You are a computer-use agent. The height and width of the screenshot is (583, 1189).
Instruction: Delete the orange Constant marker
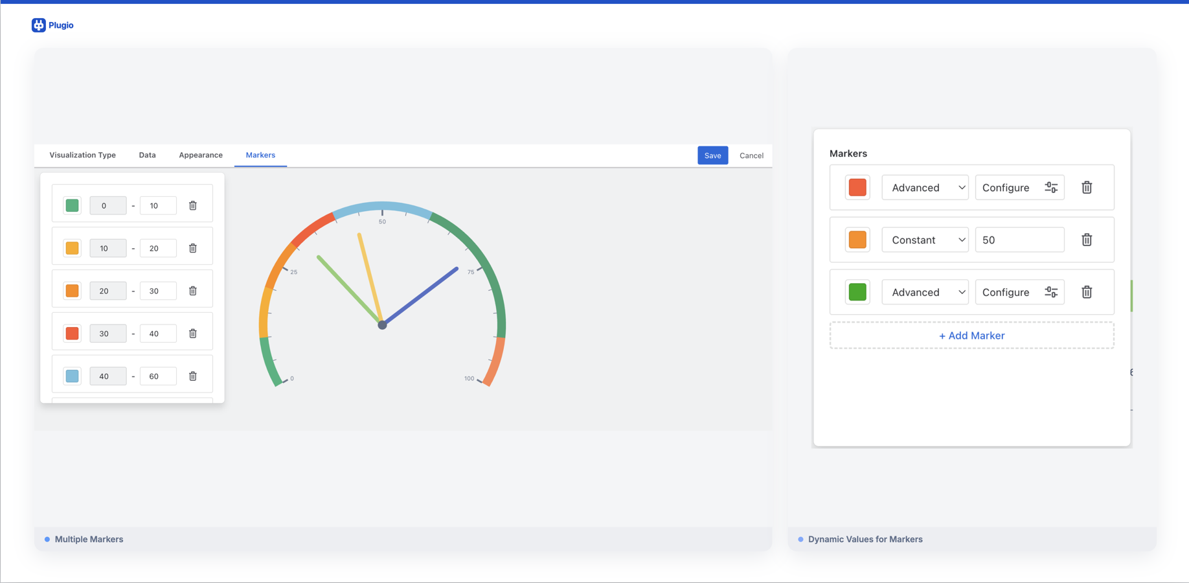[x=1087, y=240]
